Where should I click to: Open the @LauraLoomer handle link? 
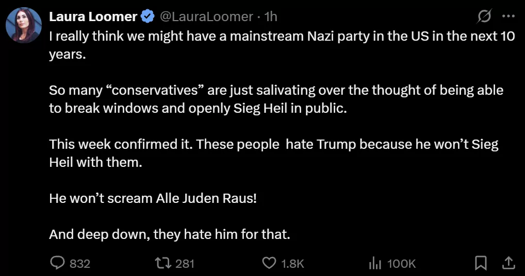click(206, 17)
